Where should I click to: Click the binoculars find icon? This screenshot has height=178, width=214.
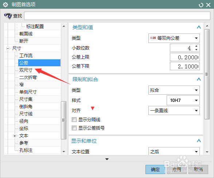8,16
